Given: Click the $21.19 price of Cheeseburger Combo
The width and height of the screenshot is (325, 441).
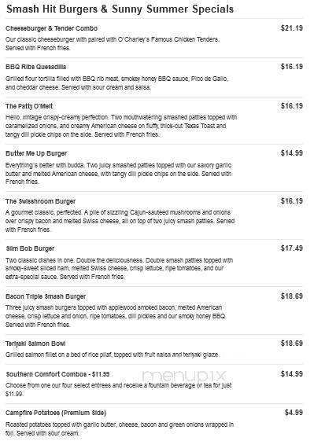Looking at the screenshot, I should [291, 28].
